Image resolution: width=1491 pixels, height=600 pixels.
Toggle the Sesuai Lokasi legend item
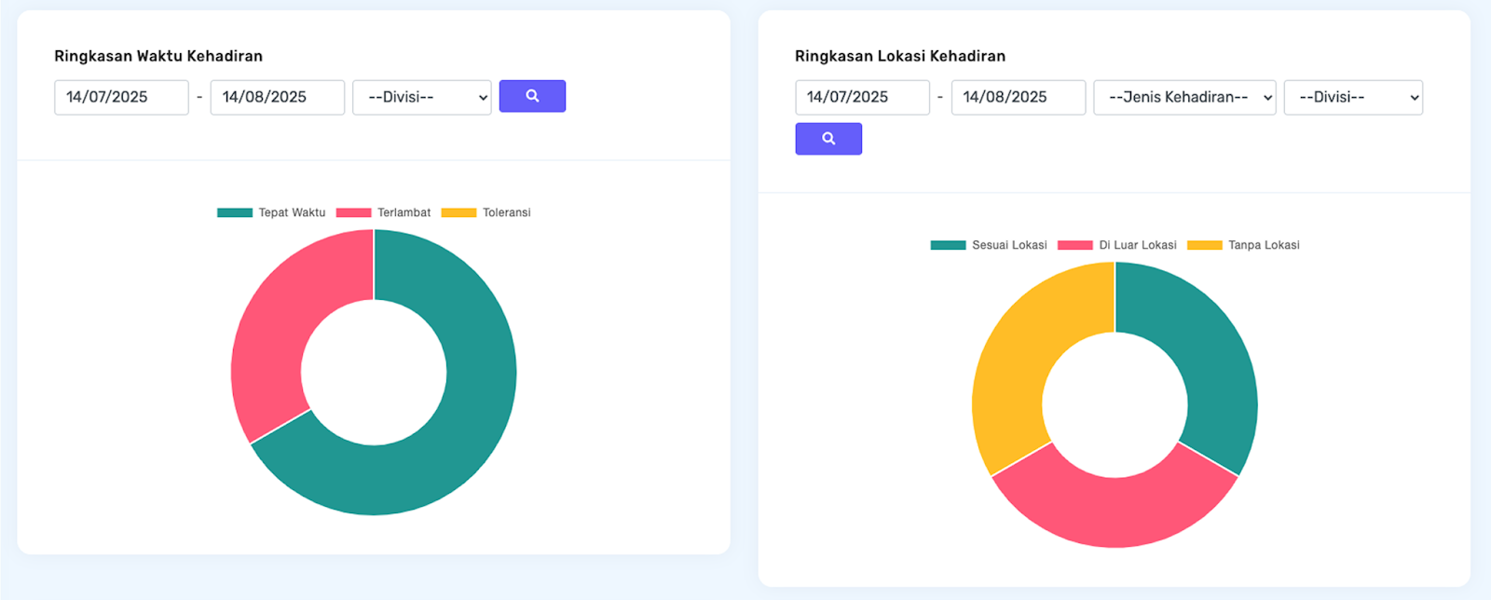point(989,245)
